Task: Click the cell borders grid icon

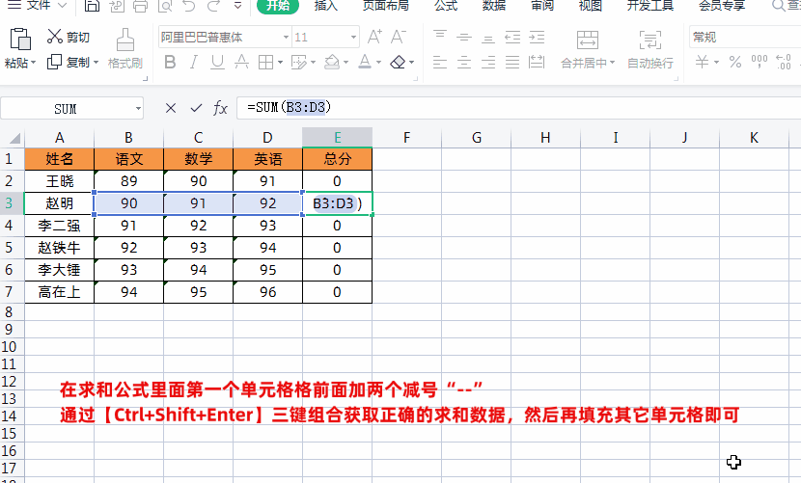Action: tap(265, 63)
